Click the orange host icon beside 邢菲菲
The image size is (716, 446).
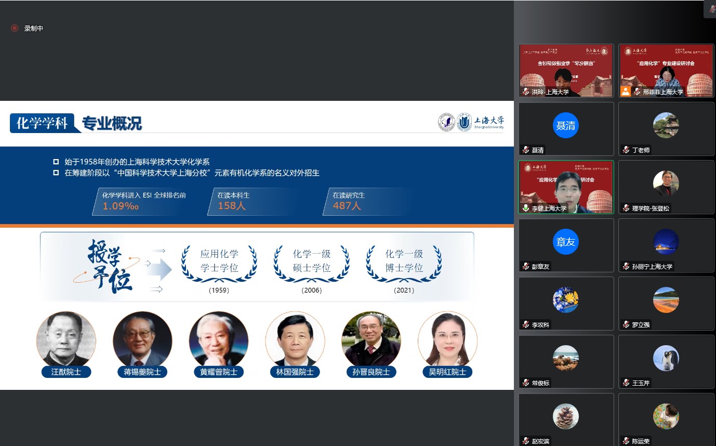click(x=626, y=91)
